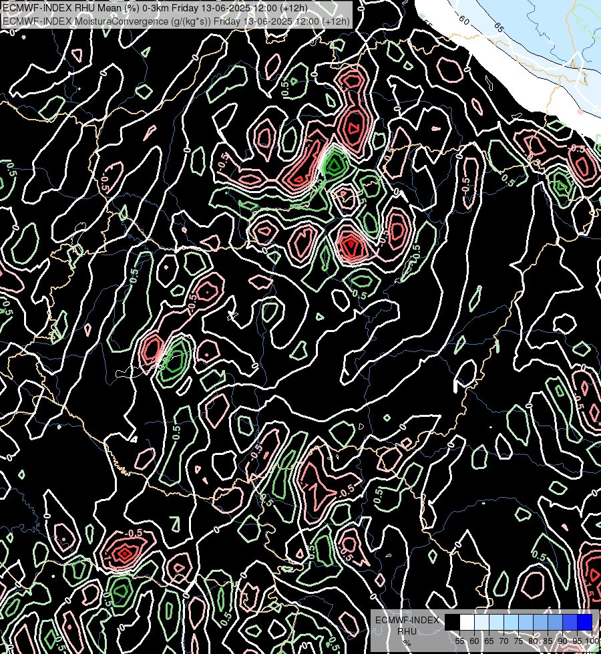The height and width of the screenshot is (654, 601).
Task: Select the legend swatch for 80-85
Action: tap(540, 622)
